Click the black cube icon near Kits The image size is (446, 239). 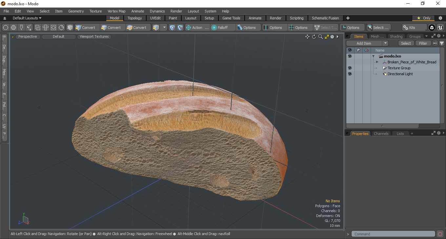(x=432, y=28)
